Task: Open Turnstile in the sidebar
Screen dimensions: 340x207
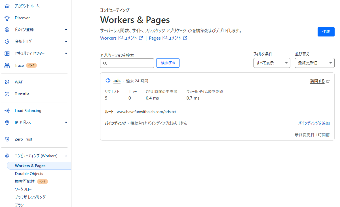Action: pyautogui.click(x=22, y=94)
